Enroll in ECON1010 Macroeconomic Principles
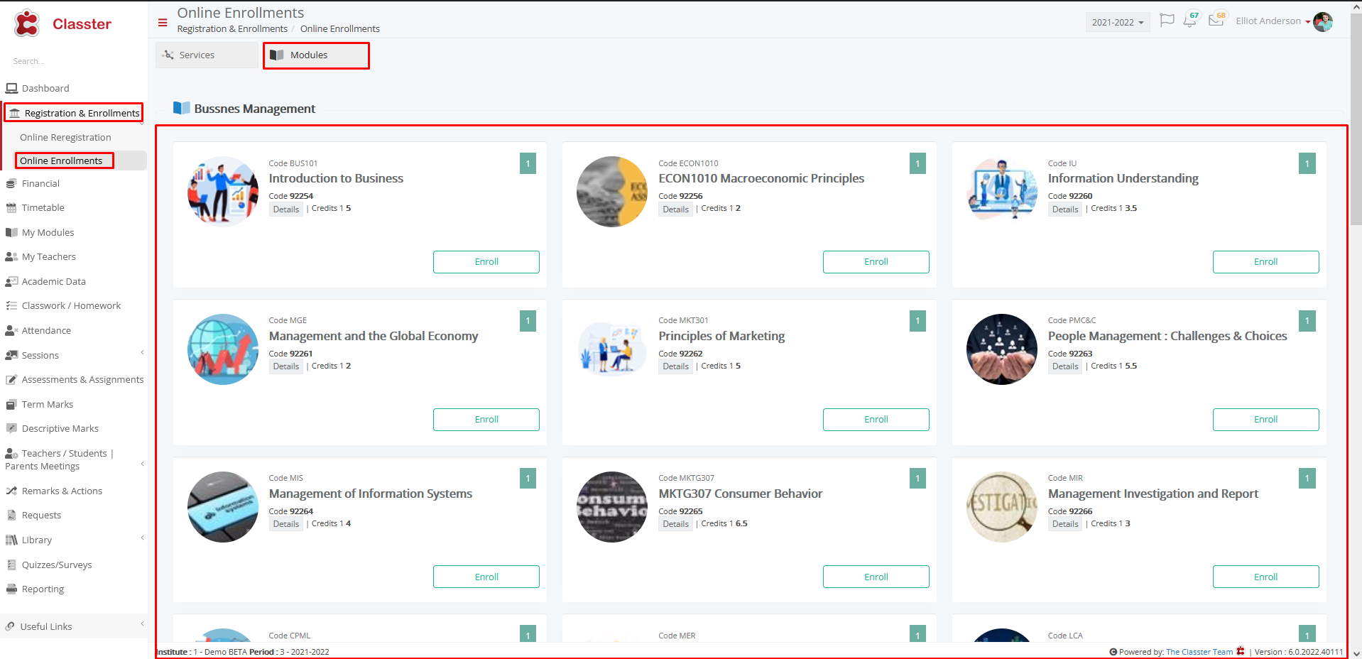This screenshot has width=1362, height=659. [x=876, y=262]
